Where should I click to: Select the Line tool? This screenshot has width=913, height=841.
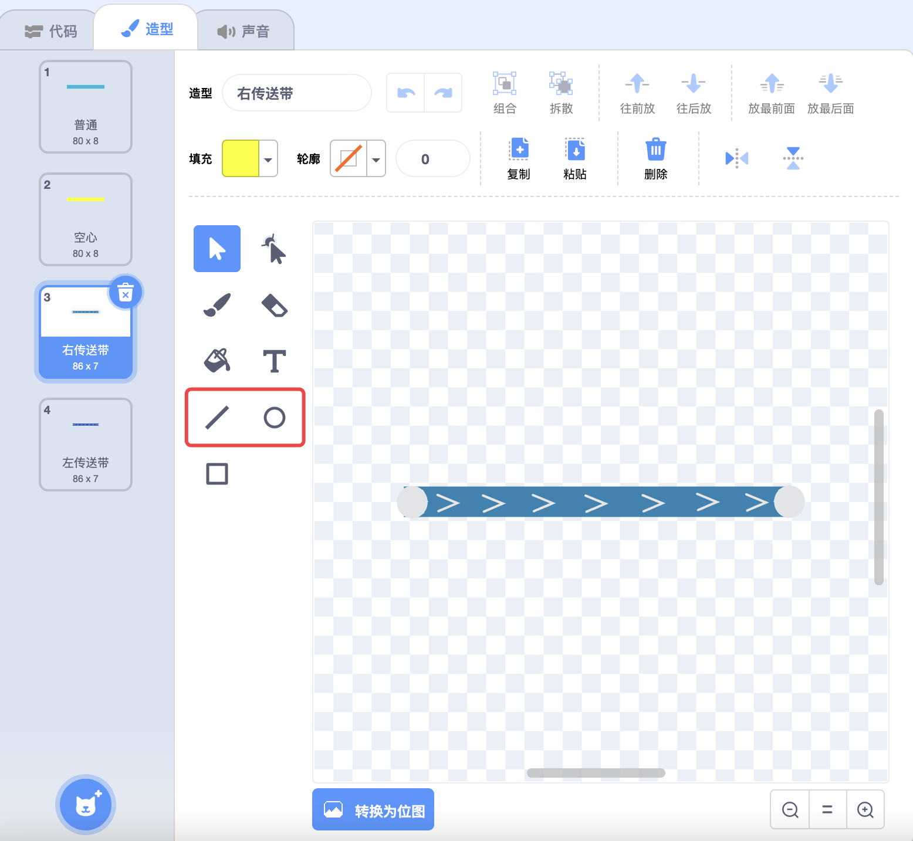point(217,418)
